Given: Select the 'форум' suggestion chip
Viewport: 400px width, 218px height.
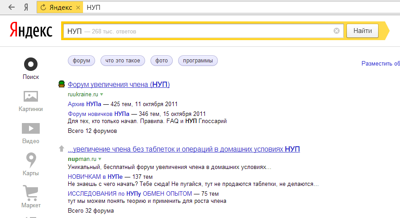Looking at the screenshot, I should 81,61.
